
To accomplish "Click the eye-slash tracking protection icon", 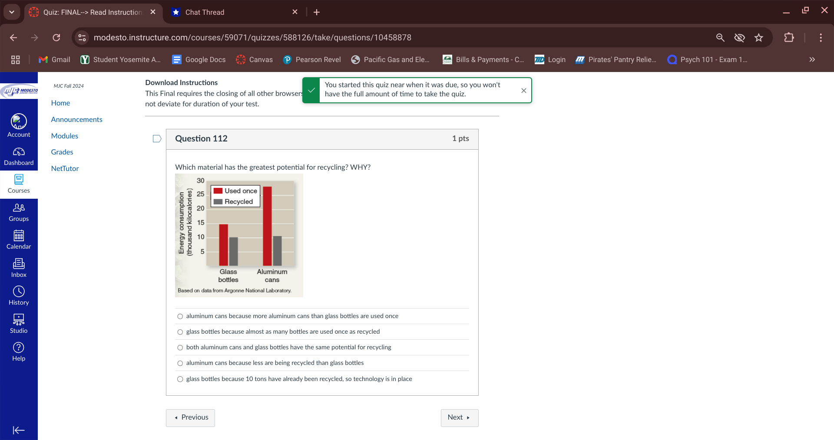I will point(739,38).
